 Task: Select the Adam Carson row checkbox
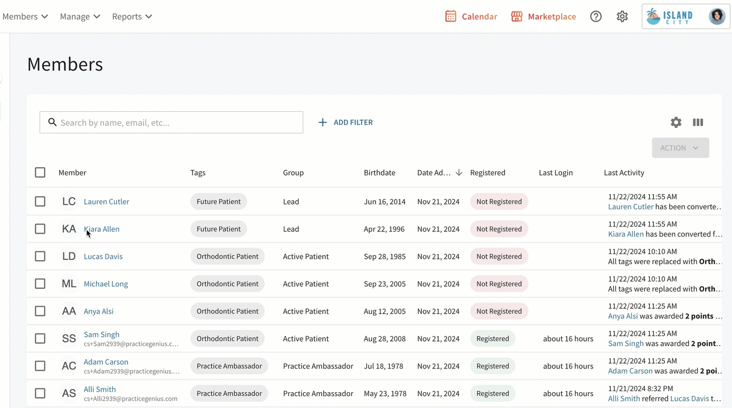point(40,366)
